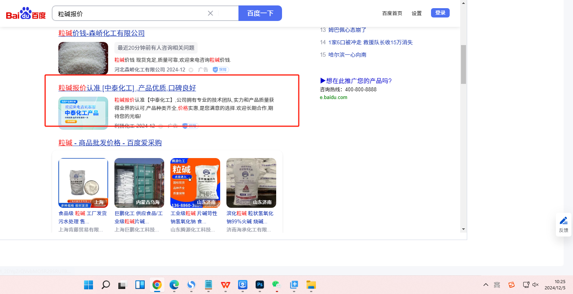Toggle the 英 input language indicator
Screen dimensions: 573x294
click(497, 285)
